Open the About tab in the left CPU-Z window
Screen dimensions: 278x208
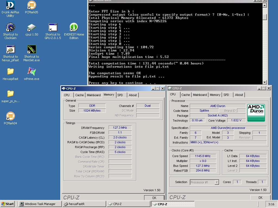coord(132,95)
